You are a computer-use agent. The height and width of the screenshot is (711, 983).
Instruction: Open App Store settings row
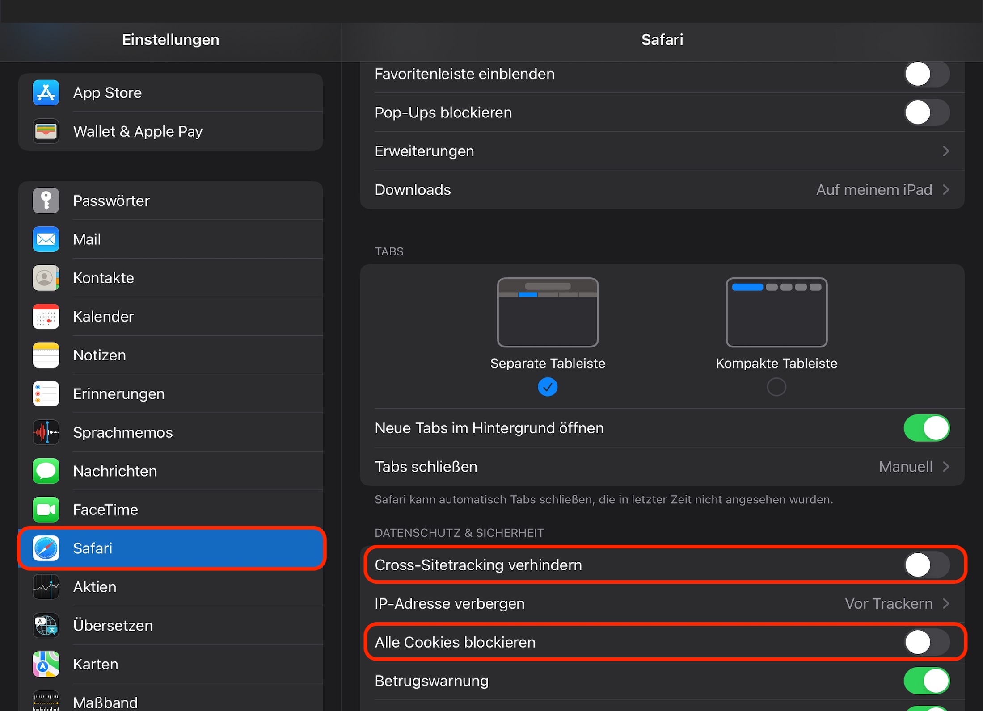(x=171, y=93)
